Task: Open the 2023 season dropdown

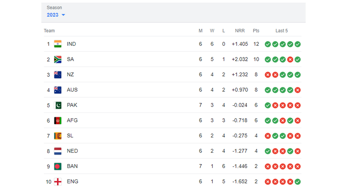Action: tap(56, 15)
